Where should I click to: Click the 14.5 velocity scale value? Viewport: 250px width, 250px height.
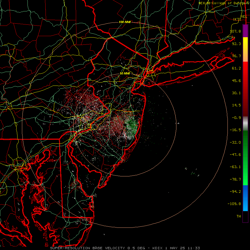(x=236, y=105)
